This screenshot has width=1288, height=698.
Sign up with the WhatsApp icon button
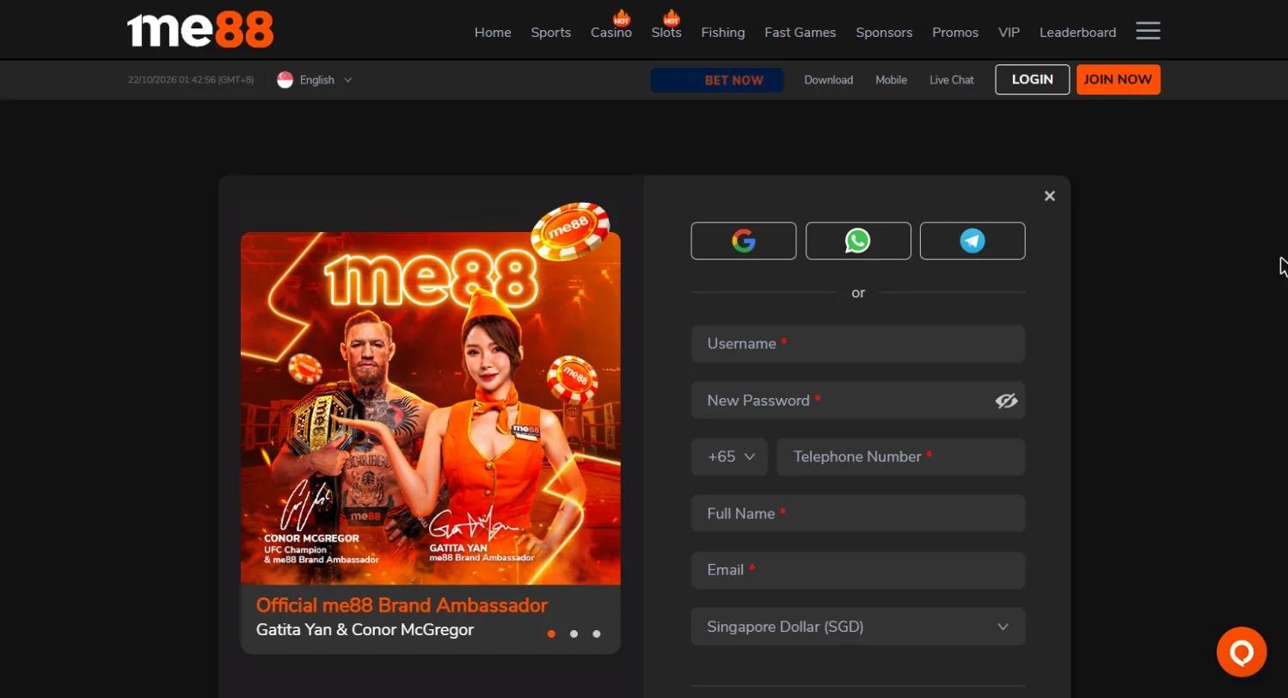[858, 241]
